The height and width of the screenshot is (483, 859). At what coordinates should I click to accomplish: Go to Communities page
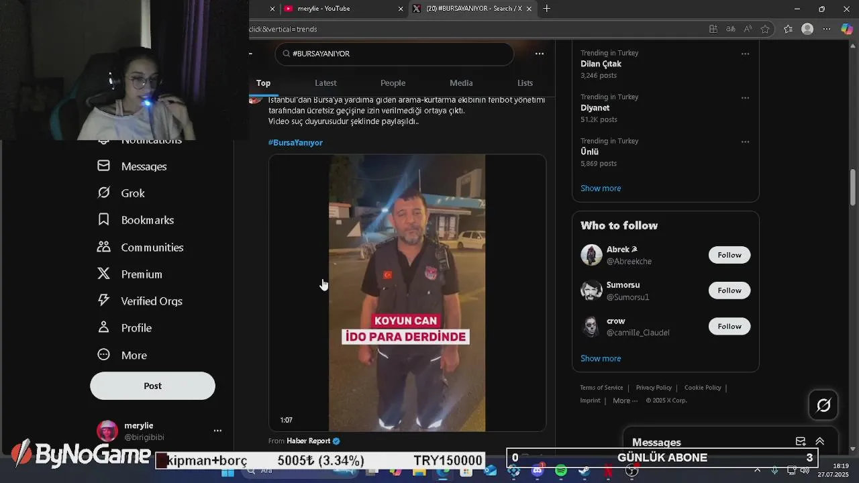point(140,248)
